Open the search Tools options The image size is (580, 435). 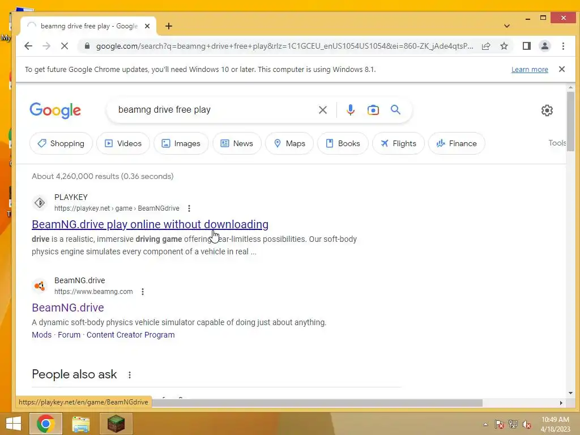pos(557,143)
